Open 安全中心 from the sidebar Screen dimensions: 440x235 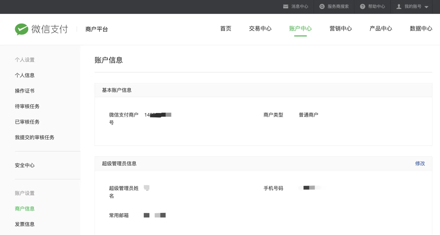25,165
